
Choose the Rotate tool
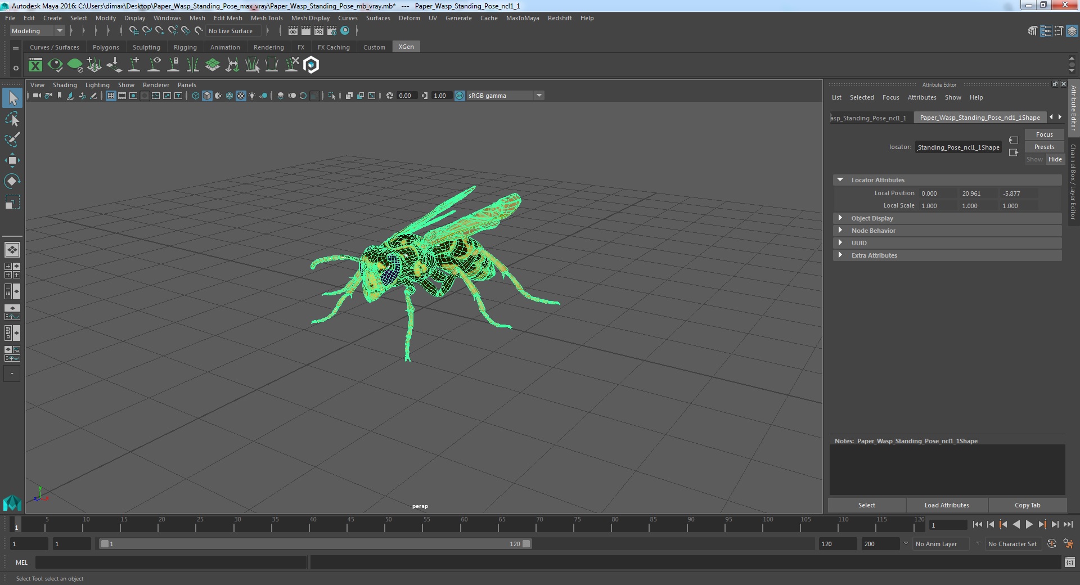point(12,181)
